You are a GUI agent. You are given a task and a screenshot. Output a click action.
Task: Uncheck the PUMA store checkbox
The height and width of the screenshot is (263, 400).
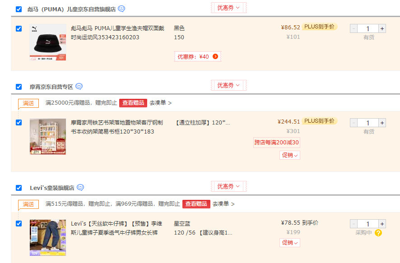click(19, 9)
